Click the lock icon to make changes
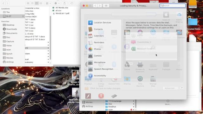This screenshot has width=203, height=114. click(87, 88)
